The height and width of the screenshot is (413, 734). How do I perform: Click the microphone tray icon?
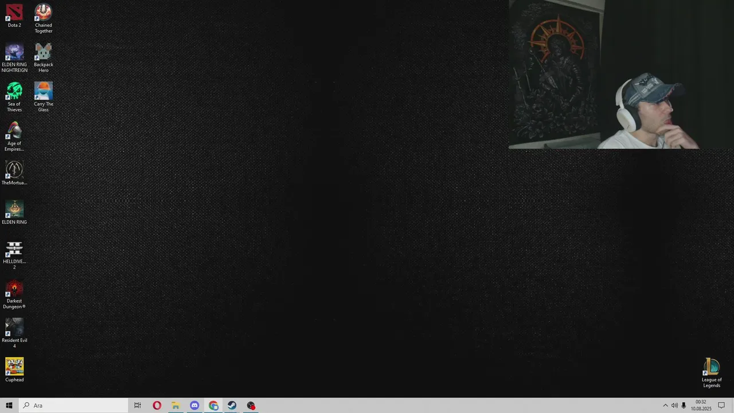click(x=684, y=406)
